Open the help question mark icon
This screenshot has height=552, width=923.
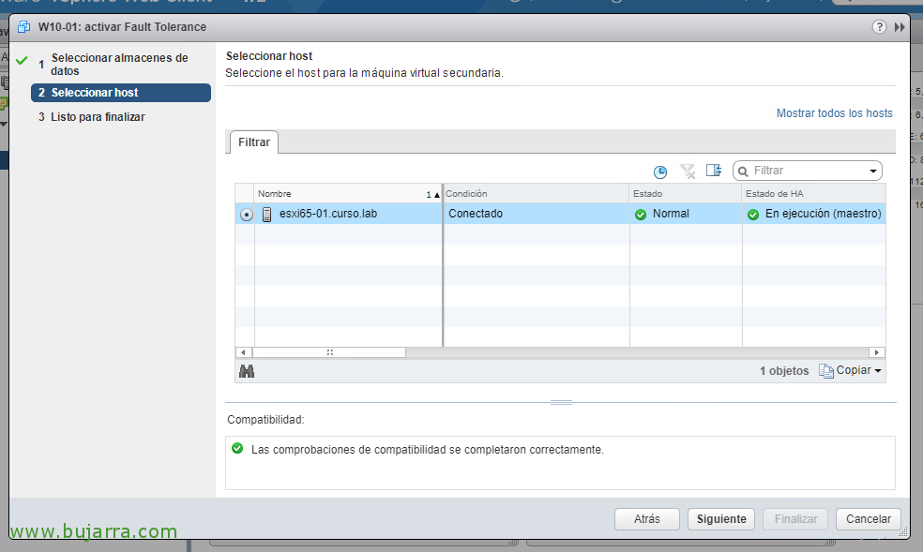(879, 27)
